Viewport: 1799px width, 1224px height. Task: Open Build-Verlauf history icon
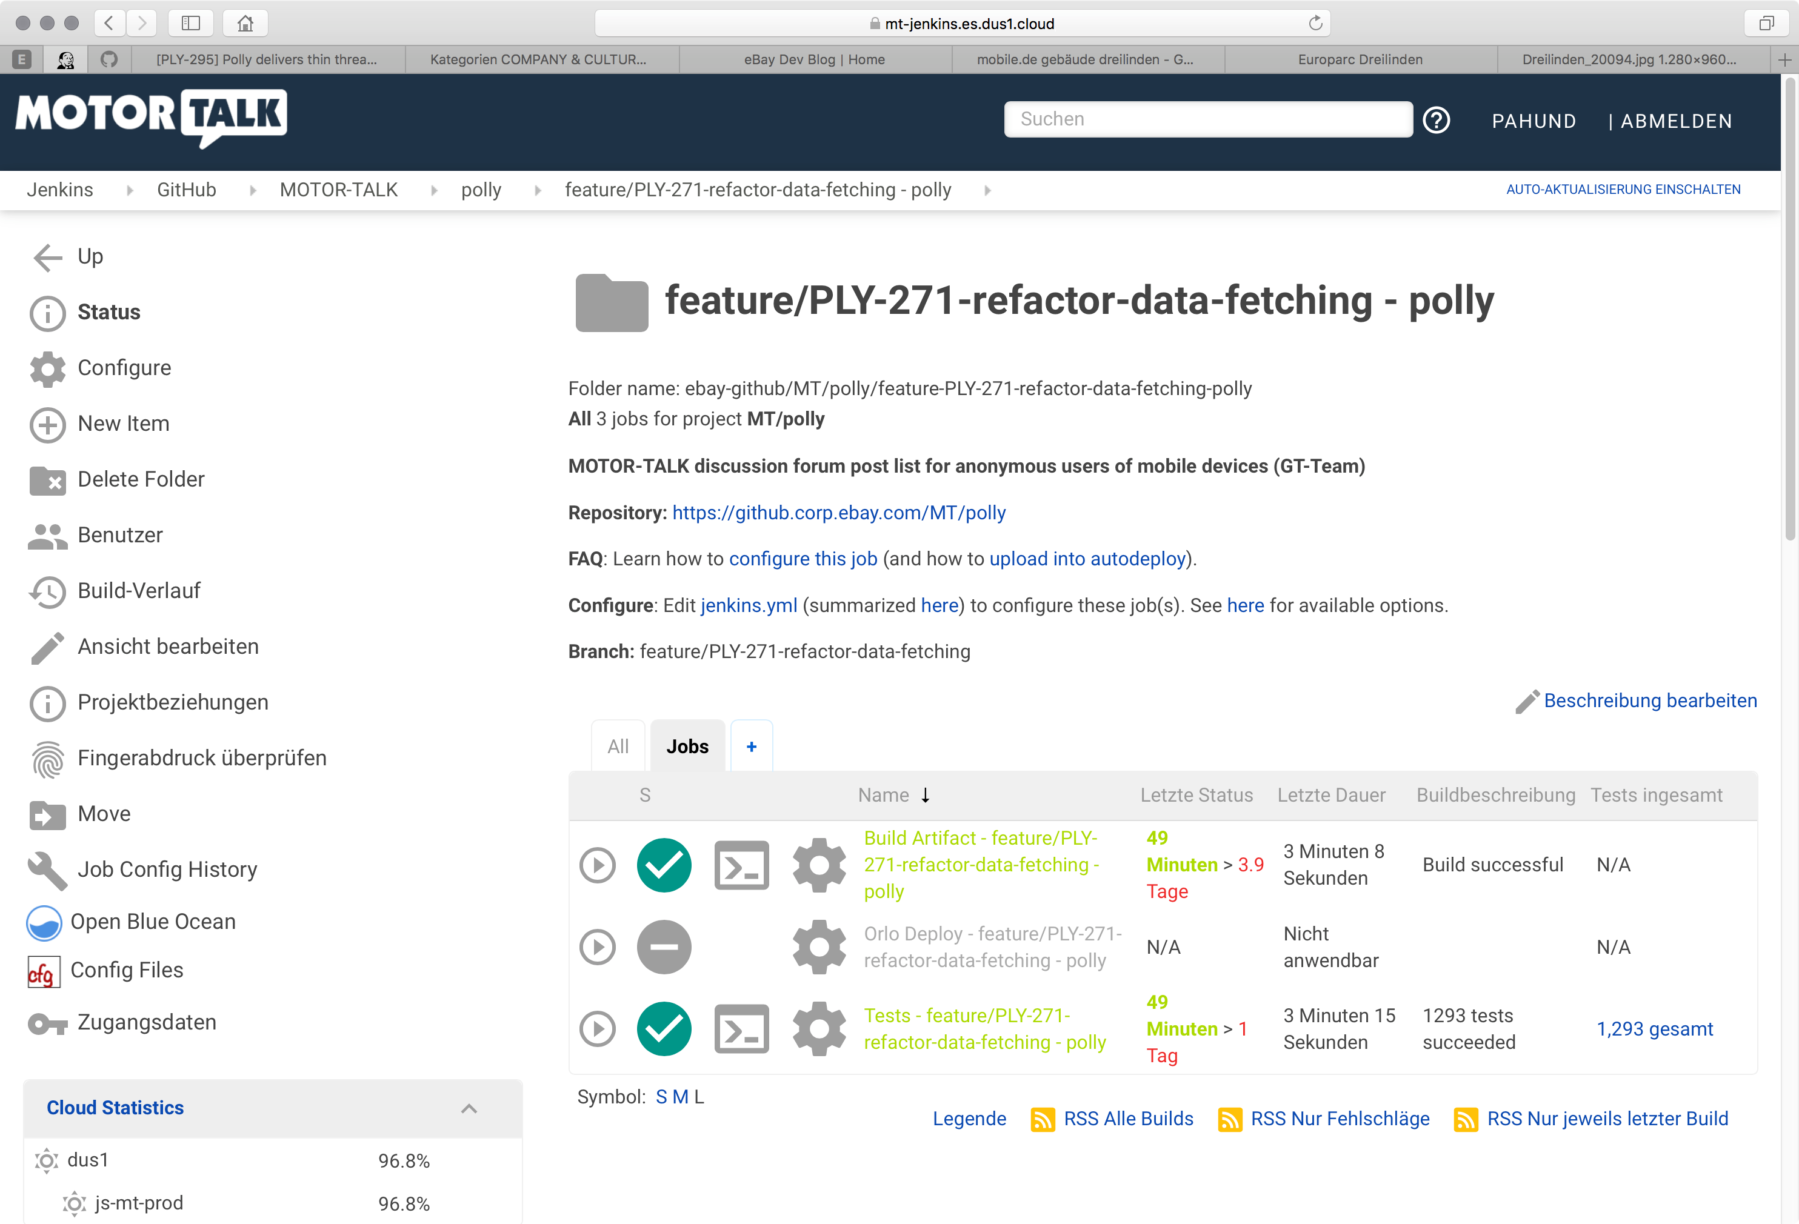click(48, 592)
